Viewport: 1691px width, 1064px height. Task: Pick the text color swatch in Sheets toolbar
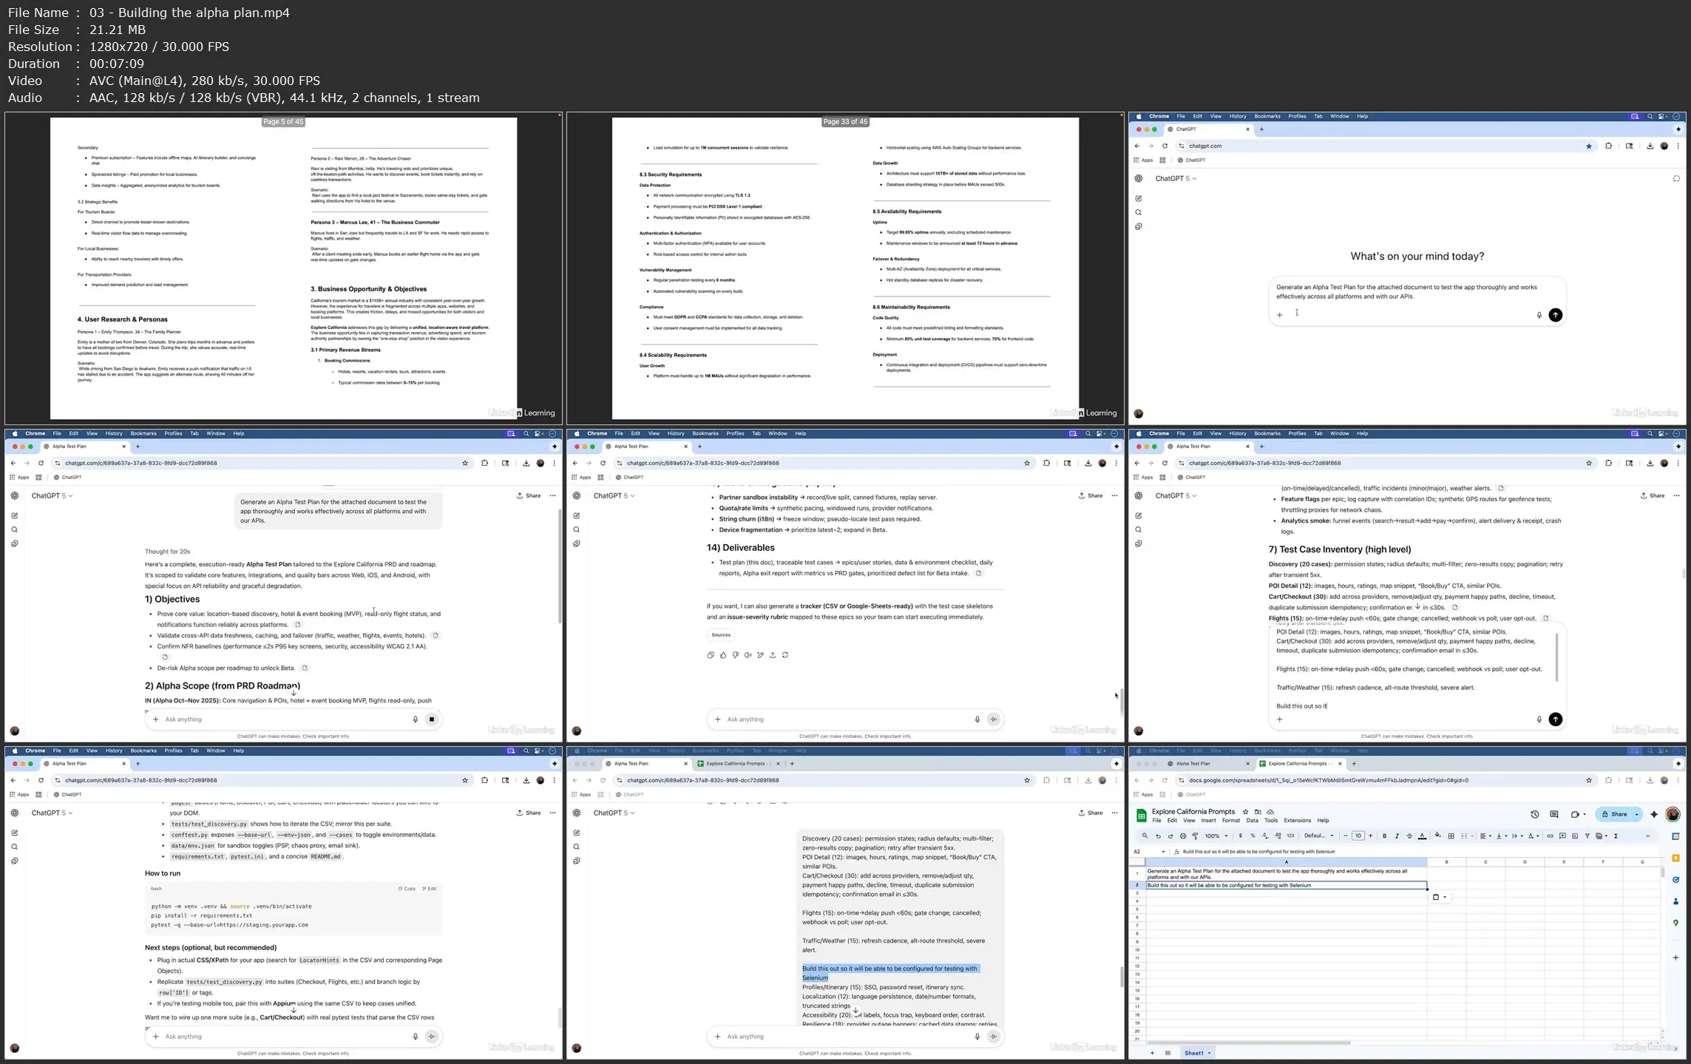pyautogui.click(x=1422, y=836)
